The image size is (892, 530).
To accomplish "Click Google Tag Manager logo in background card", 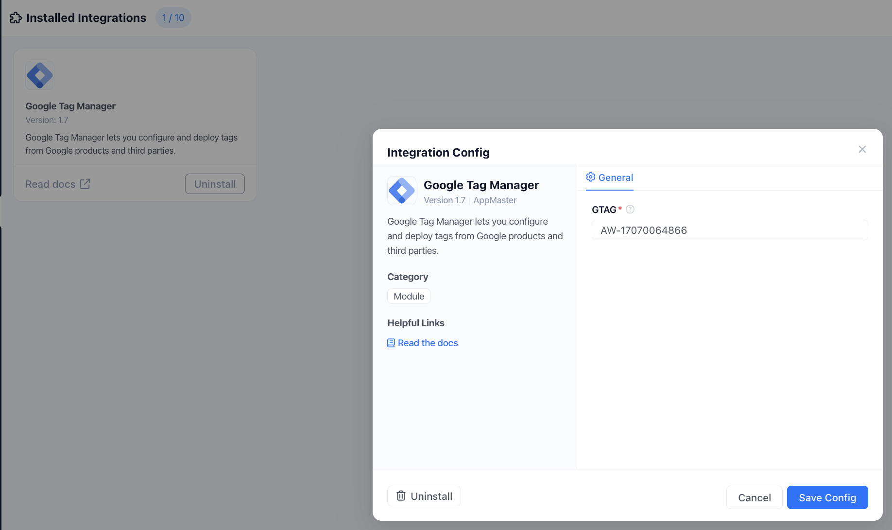I will point(40,75).
